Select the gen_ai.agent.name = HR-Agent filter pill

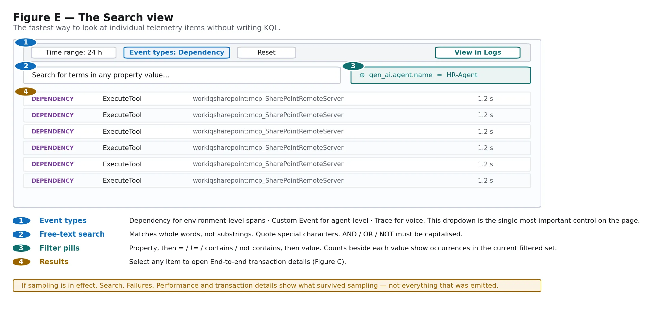click(441, 75)
